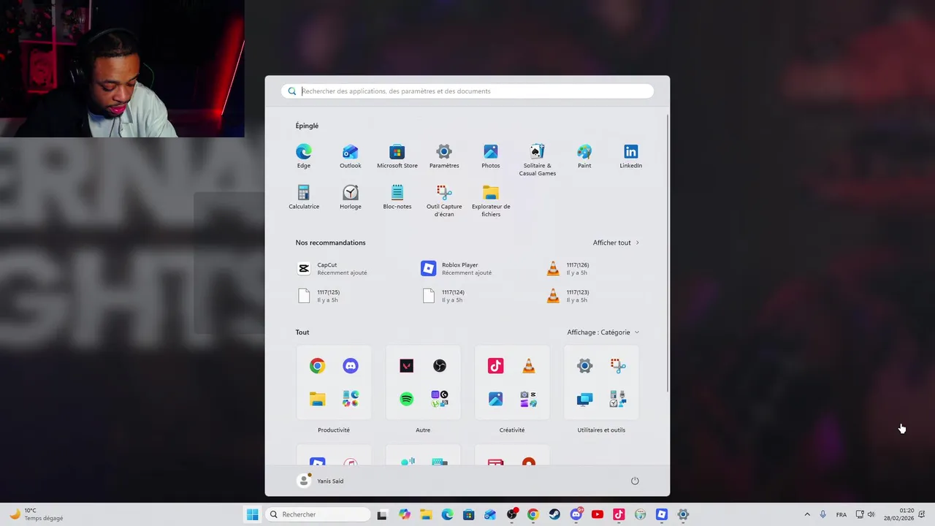Click the microphone tray icon
Screen dimensions: 935x526
pyautogui.click(x=823, y=514)
